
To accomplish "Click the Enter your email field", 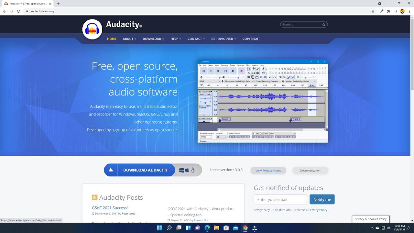I will pyautogui.click(x=280, y=199).
